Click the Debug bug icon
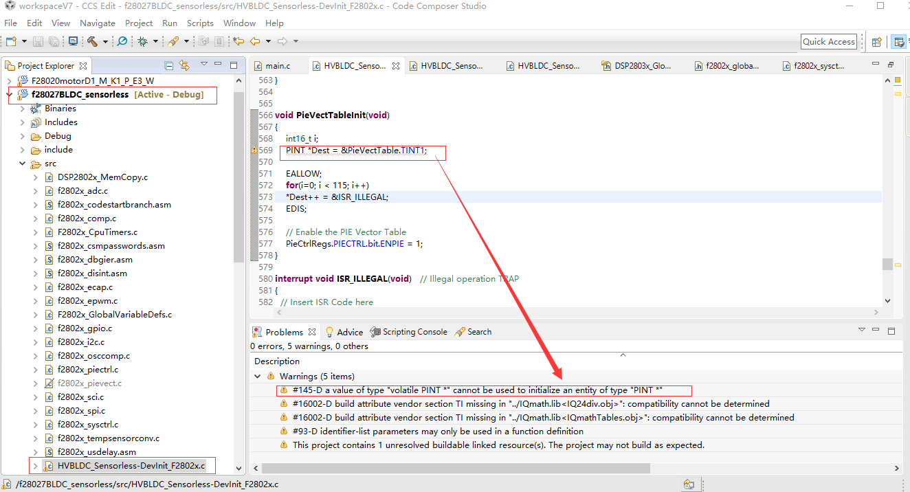The width and height of the screenshot is (910, 492). point(142,41)
